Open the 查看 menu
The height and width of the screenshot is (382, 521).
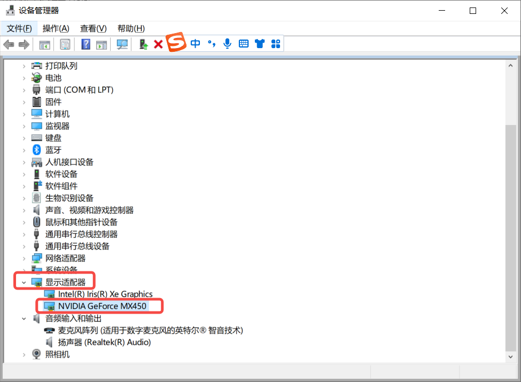92,28
